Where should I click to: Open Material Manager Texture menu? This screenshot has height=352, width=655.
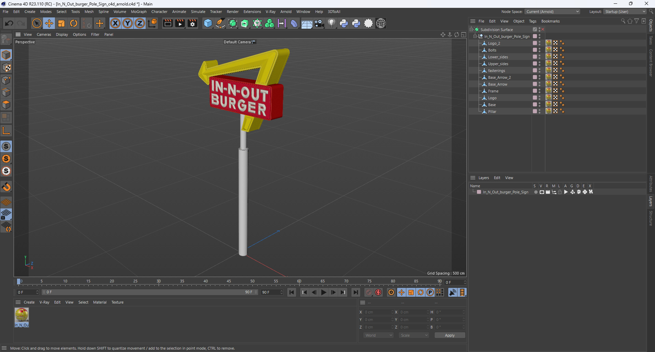point(117,302)
